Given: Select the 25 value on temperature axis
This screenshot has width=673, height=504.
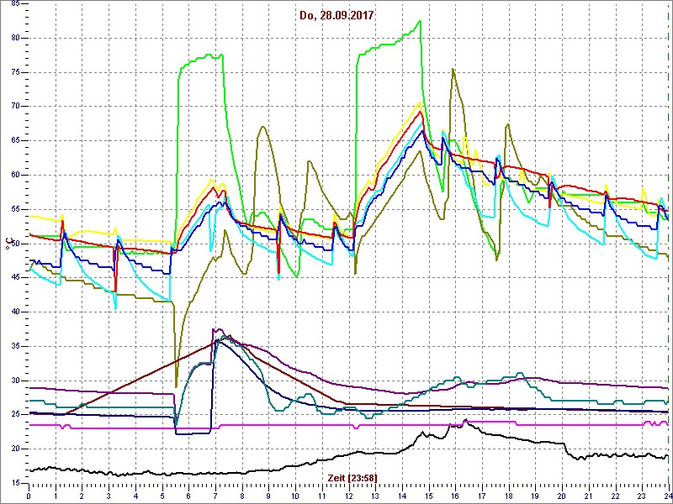Looking at the screenshot, I should (x=14, y=414).
